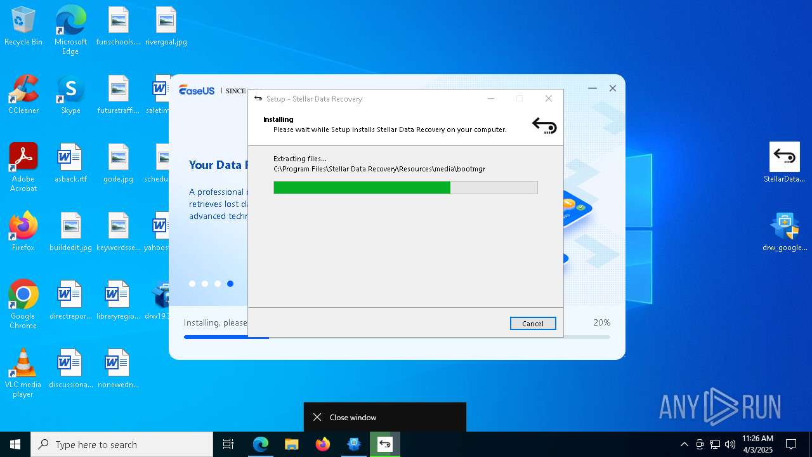Launch Firefox desktop shortcut
This screenshot has width=812, height=457.
23,232
